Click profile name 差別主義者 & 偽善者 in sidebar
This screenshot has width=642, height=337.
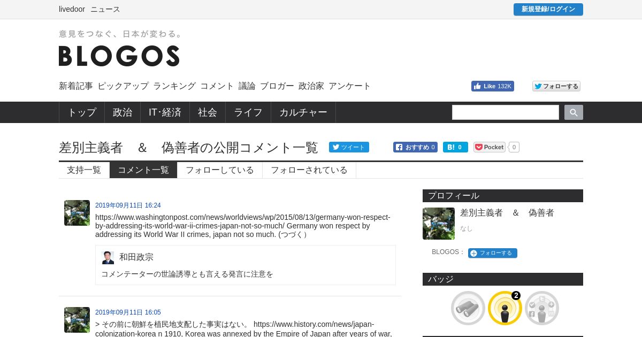coord(507,213)
